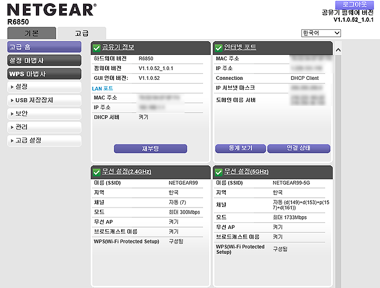The height and width of the screenshot is (288, 380).
Task: Click the GUI 언어 버전 value V1.1.0.52
Action: click(x=149, y=78)
